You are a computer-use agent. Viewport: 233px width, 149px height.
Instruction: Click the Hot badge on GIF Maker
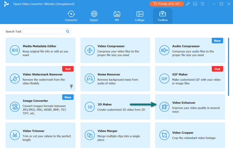[217, 69]
